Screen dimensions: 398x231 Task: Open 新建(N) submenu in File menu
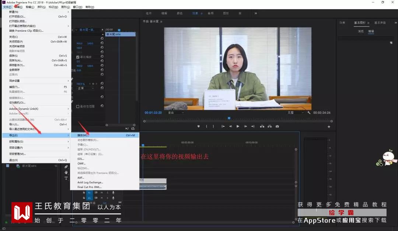pyautogui.click(x=36, y=12)
